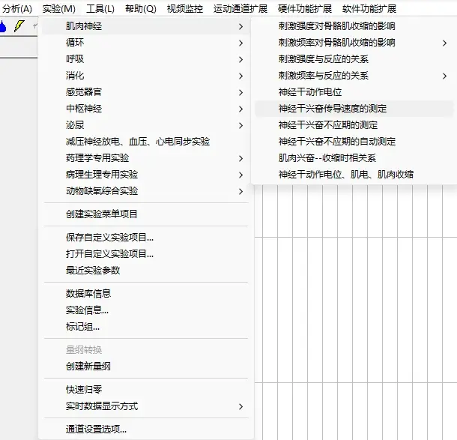Expand the 呼吸 experiments submenu
The image size is (457, 440).
75,59
